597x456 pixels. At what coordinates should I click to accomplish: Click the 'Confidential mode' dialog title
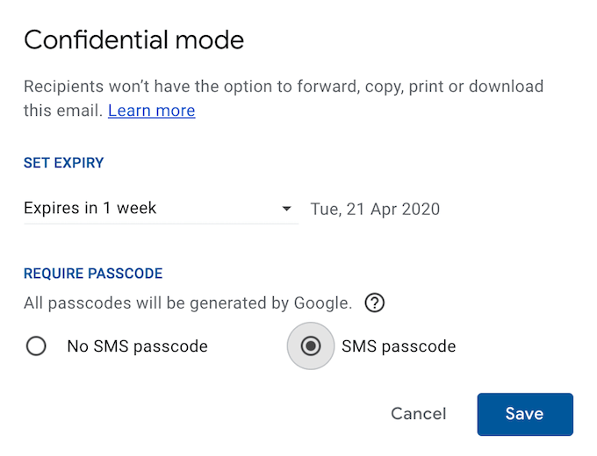tap(133, 39)
